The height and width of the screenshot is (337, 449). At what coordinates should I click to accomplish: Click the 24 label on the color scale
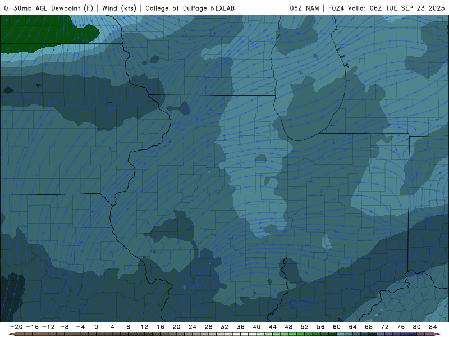[x=193, y=327]
